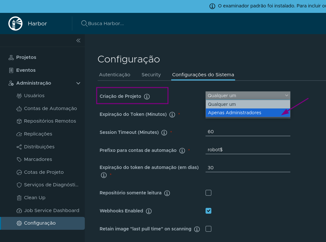
Task: Collapse the sidebar with double chevron
Action: (78, 41)
